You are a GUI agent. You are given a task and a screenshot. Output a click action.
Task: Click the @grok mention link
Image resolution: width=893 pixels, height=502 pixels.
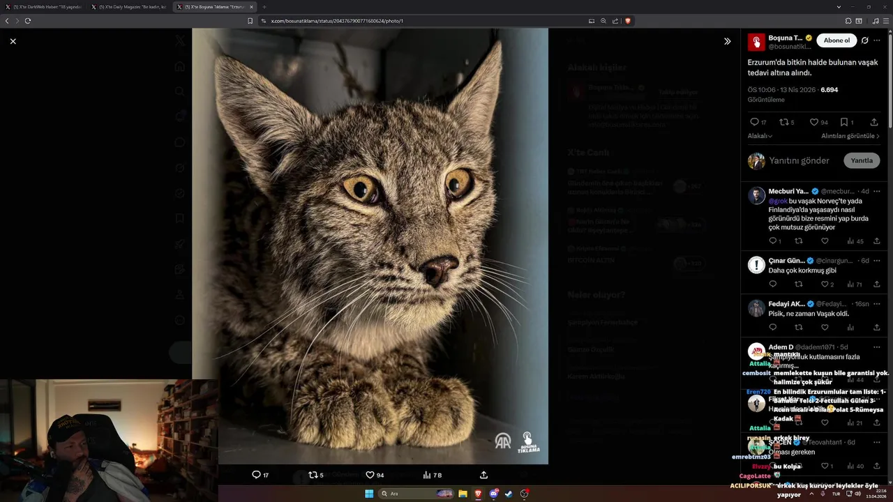(778, 201)
